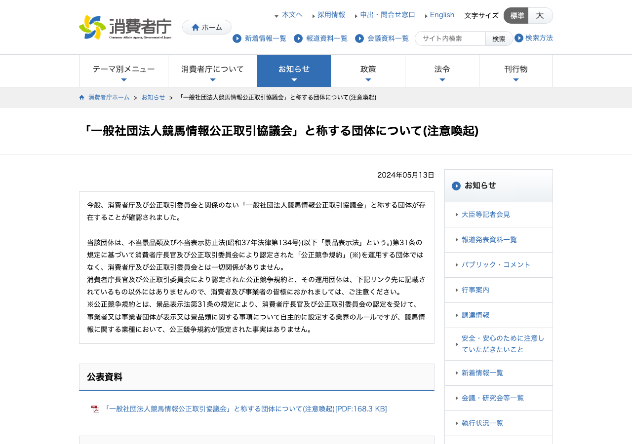Open the 注意喚起 PDF document link

245,409
